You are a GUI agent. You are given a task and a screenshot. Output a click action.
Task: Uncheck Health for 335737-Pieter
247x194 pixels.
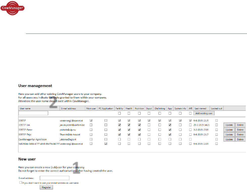[129, 130]
